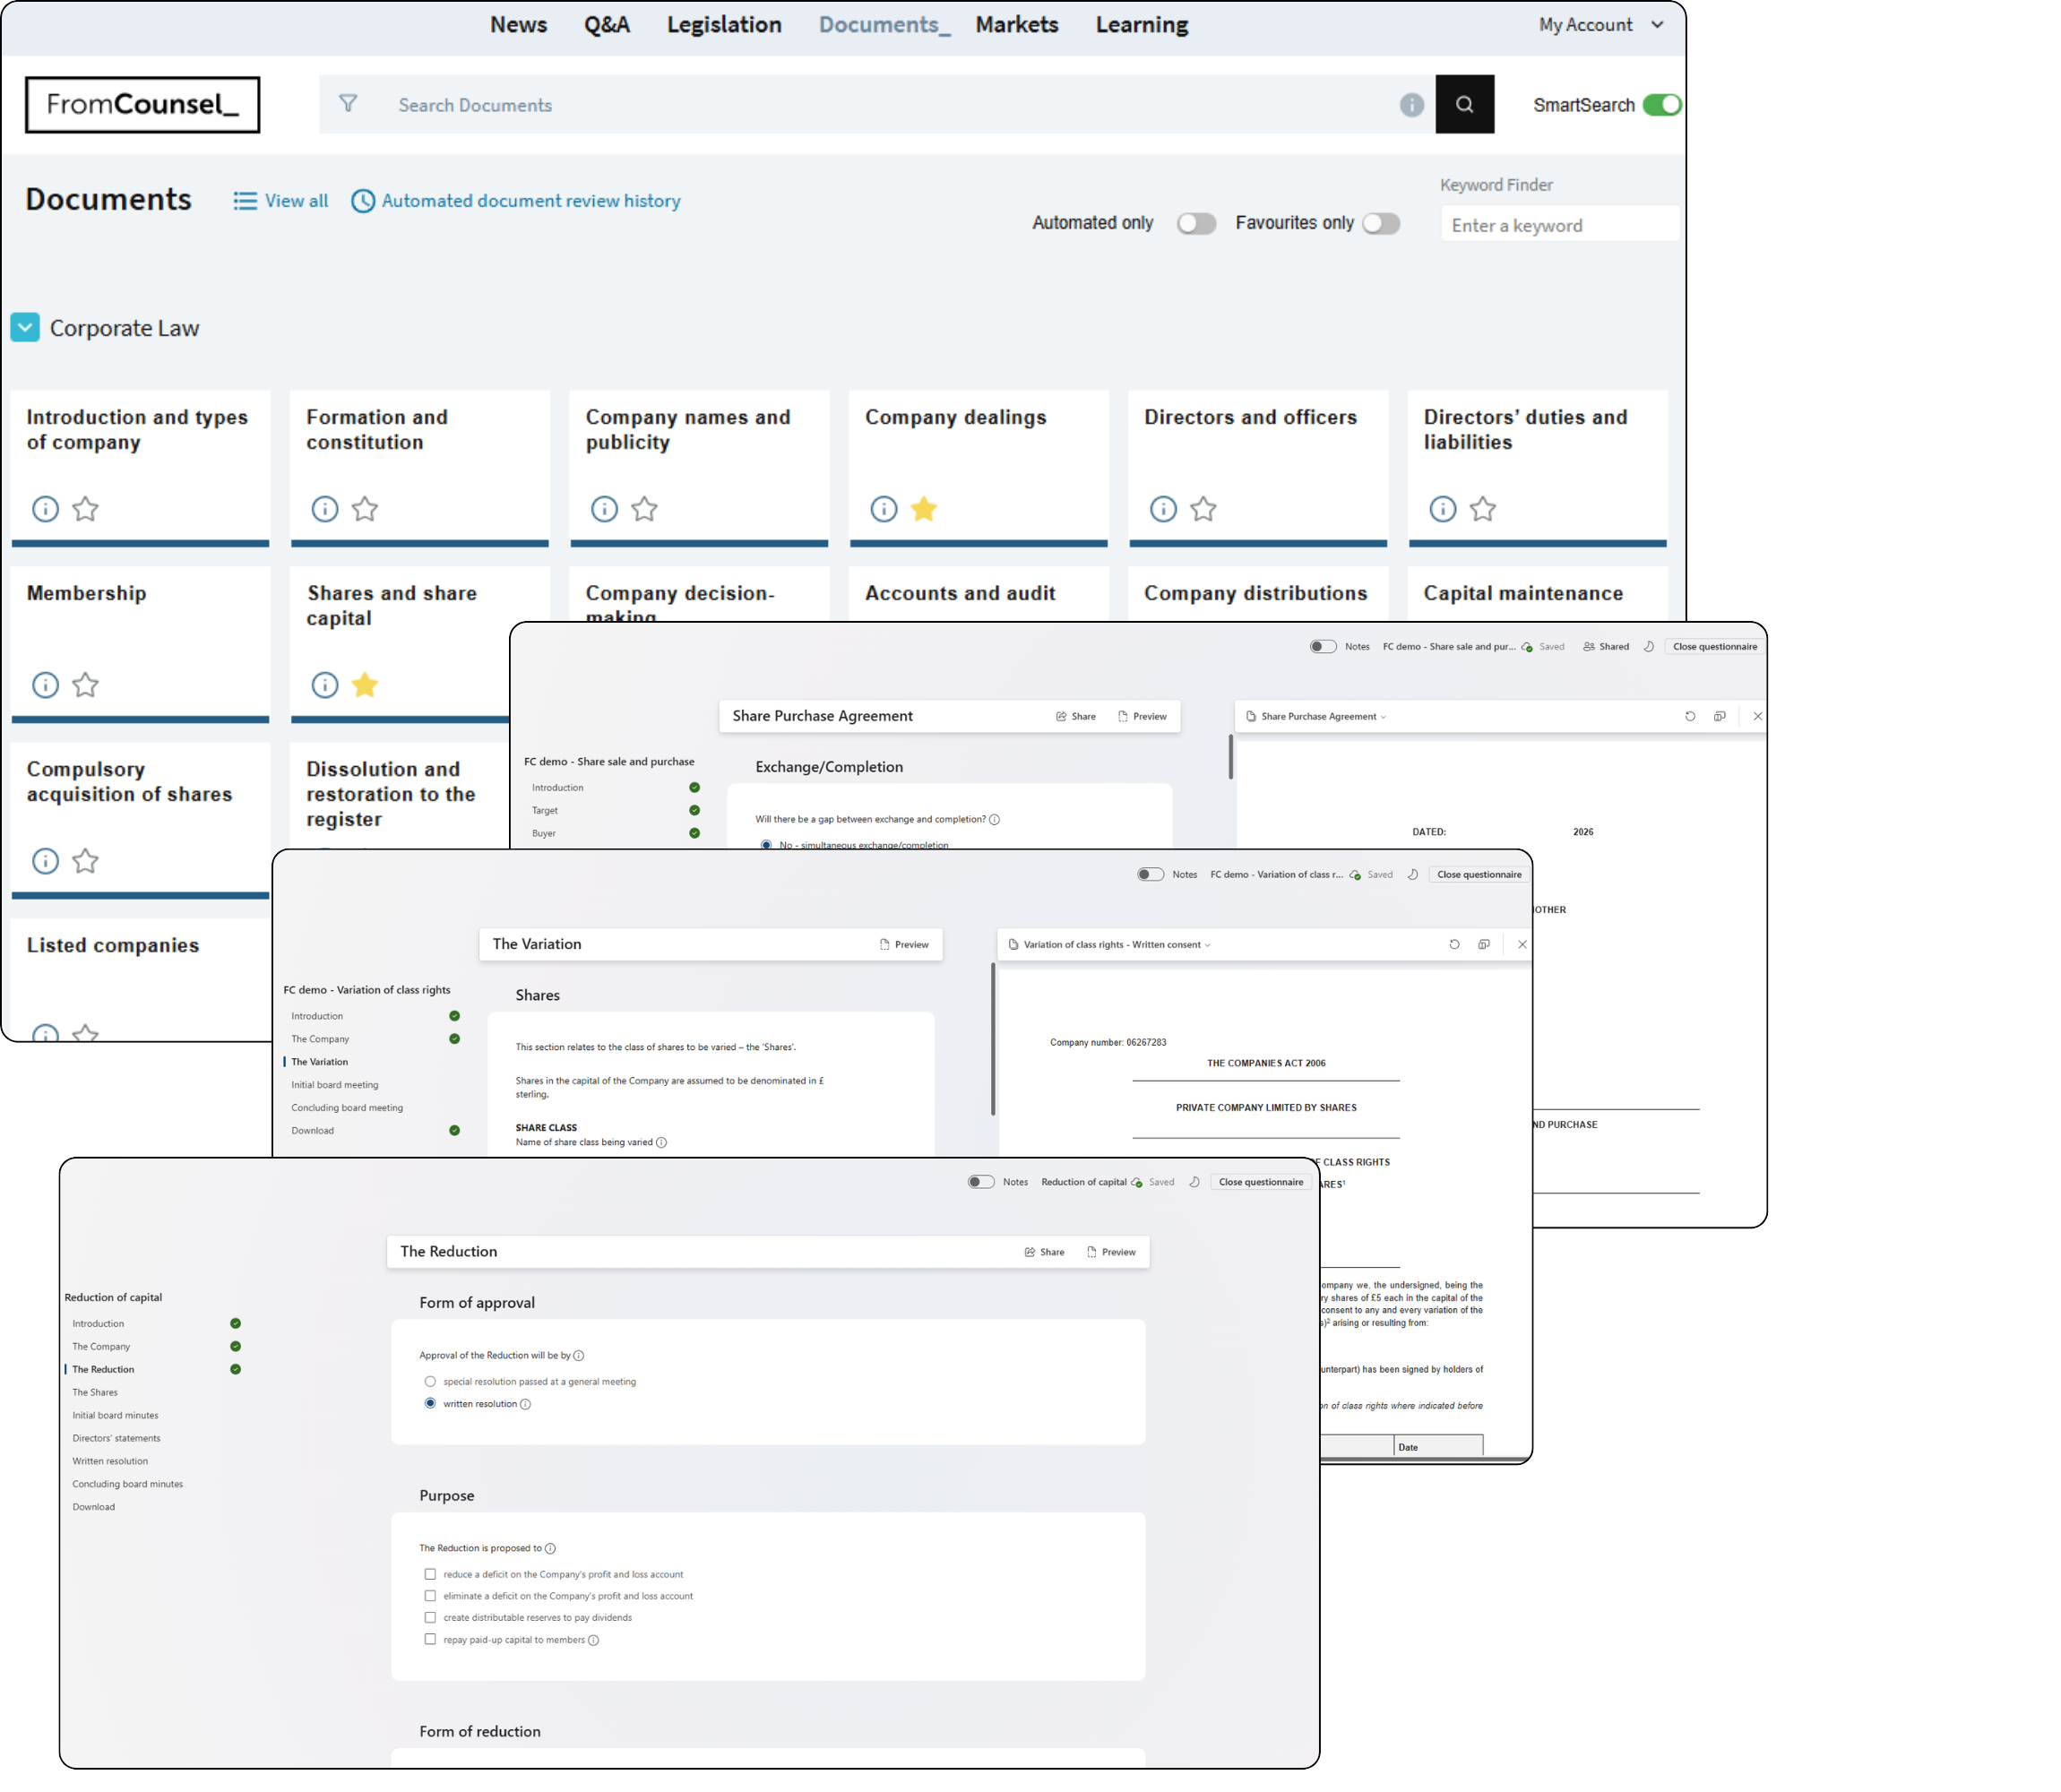Favourite the Formation and constitution card
The width and height of the screenshot is (2061, 1792).
365,509
